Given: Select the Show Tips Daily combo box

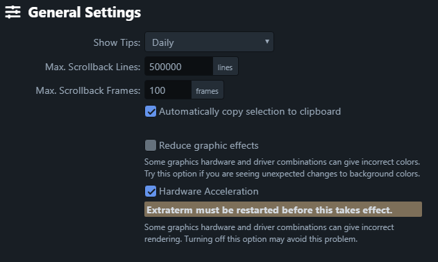Looking at the screenshot, I should (x=209, y=42).
